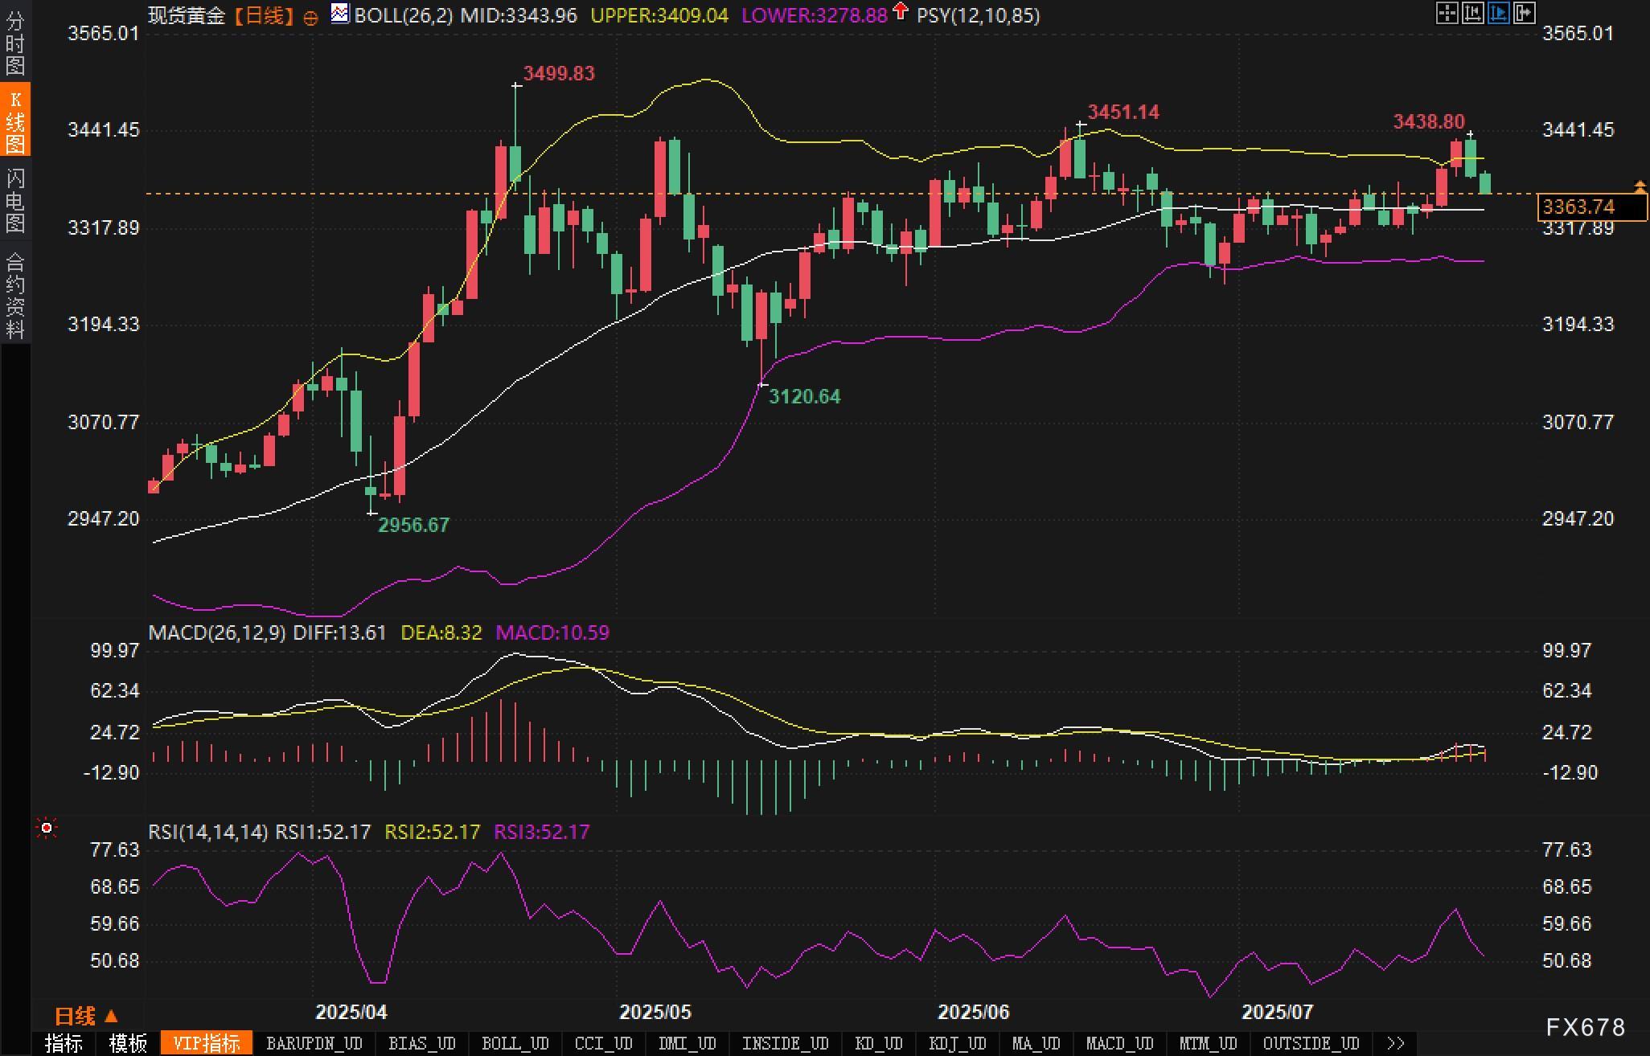Apply the MACD_UD indicator from bottom bar

click(x=1119, y=1043)
